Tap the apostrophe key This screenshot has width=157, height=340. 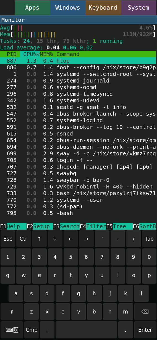102,239
